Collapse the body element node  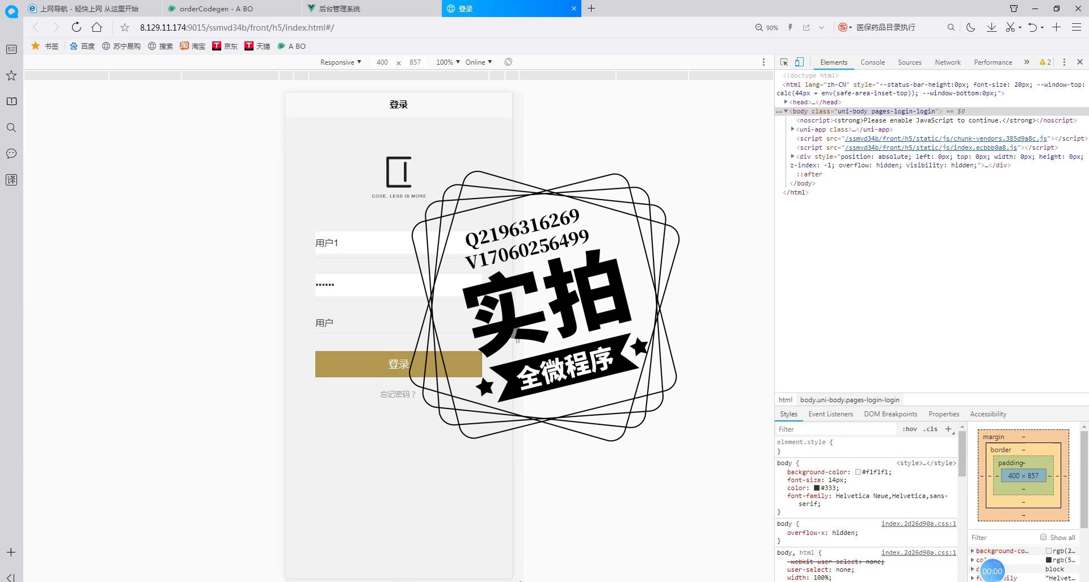786,111
